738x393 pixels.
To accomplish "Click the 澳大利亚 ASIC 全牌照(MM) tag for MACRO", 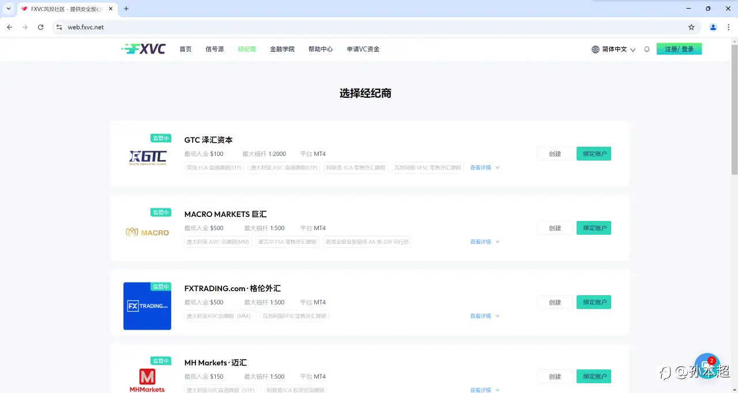I will 218,242.
